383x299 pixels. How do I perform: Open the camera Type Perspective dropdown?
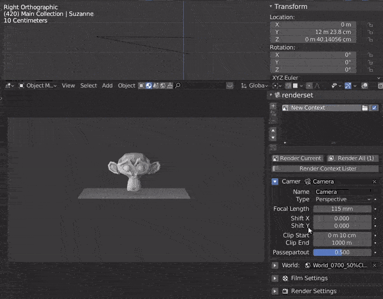[342, 199]
